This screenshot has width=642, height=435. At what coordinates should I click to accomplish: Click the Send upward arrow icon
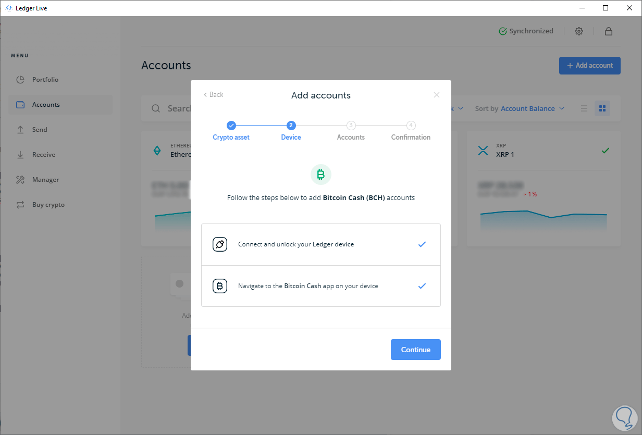pos(20,130)
